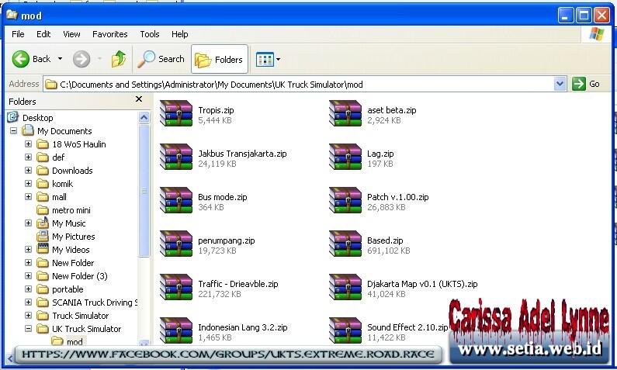Expand the New Folder (3) node

[x=29, y=275]
